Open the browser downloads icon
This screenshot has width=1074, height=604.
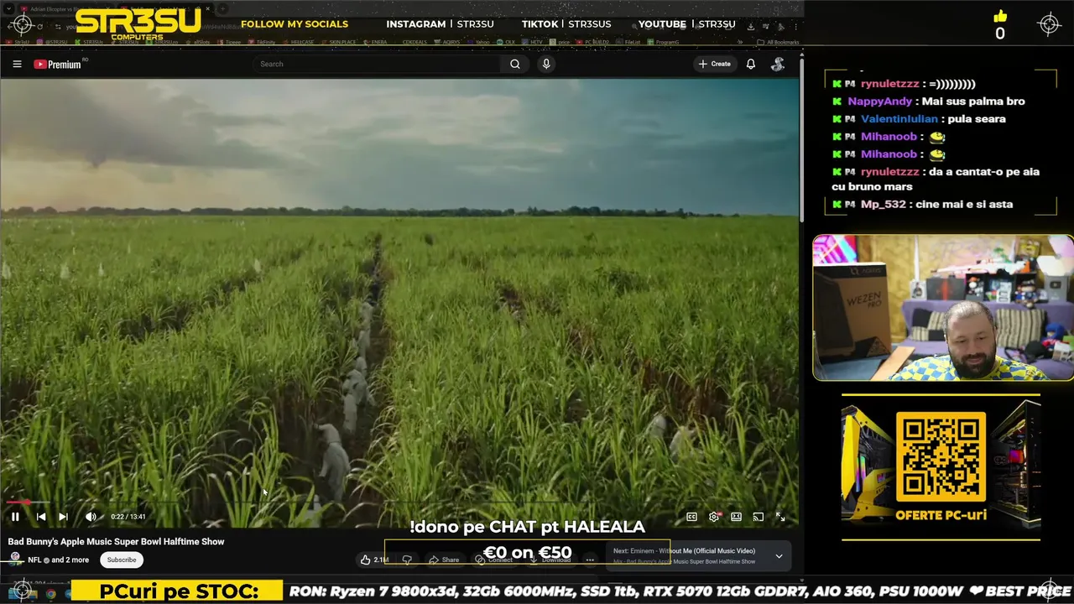point(751,26)
